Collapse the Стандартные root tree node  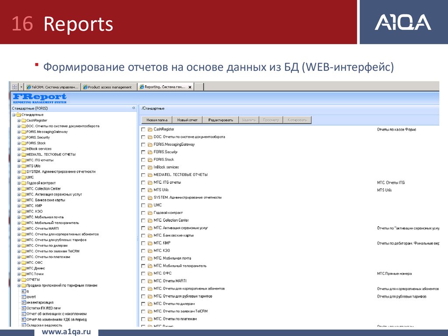[14, 115]
